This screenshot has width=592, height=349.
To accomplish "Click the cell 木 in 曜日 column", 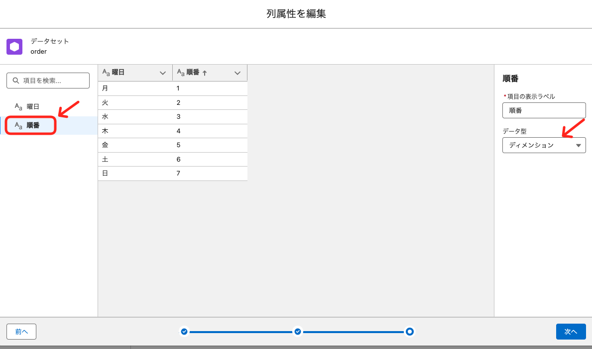I will click(135, 131).
